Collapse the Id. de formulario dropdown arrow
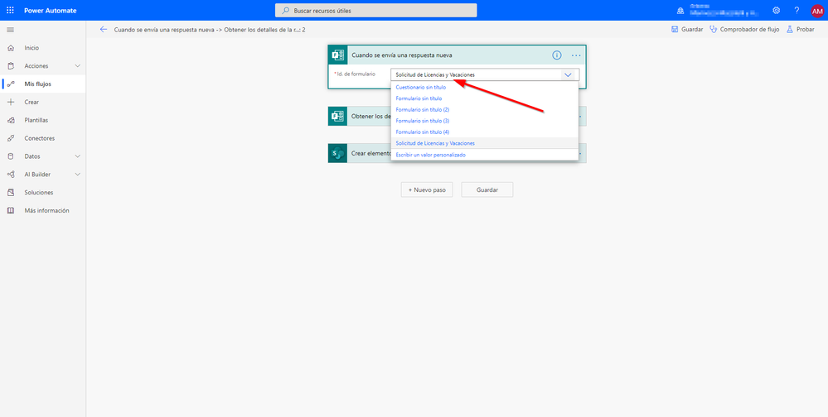 (569, 74)
